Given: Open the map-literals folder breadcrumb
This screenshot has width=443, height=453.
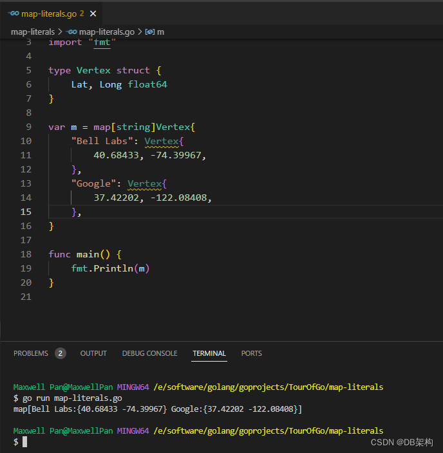Looking at the screenshot, I should pos(33,32).
